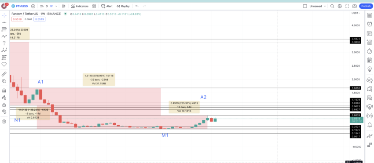Screen dimensions: 374x163
Task: Publish the chart idea
Action: click(366, 6)
